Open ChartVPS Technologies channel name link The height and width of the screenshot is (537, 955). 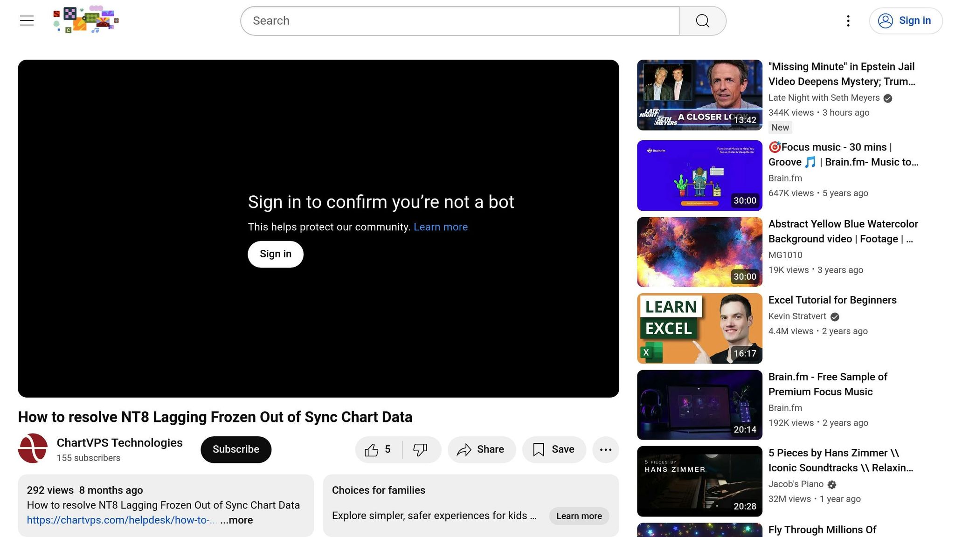pyautogui.click(x=120, y=443)
